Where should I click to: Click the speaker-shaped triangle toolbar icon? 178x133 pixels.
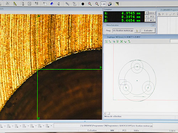click(x=58, y=4)
